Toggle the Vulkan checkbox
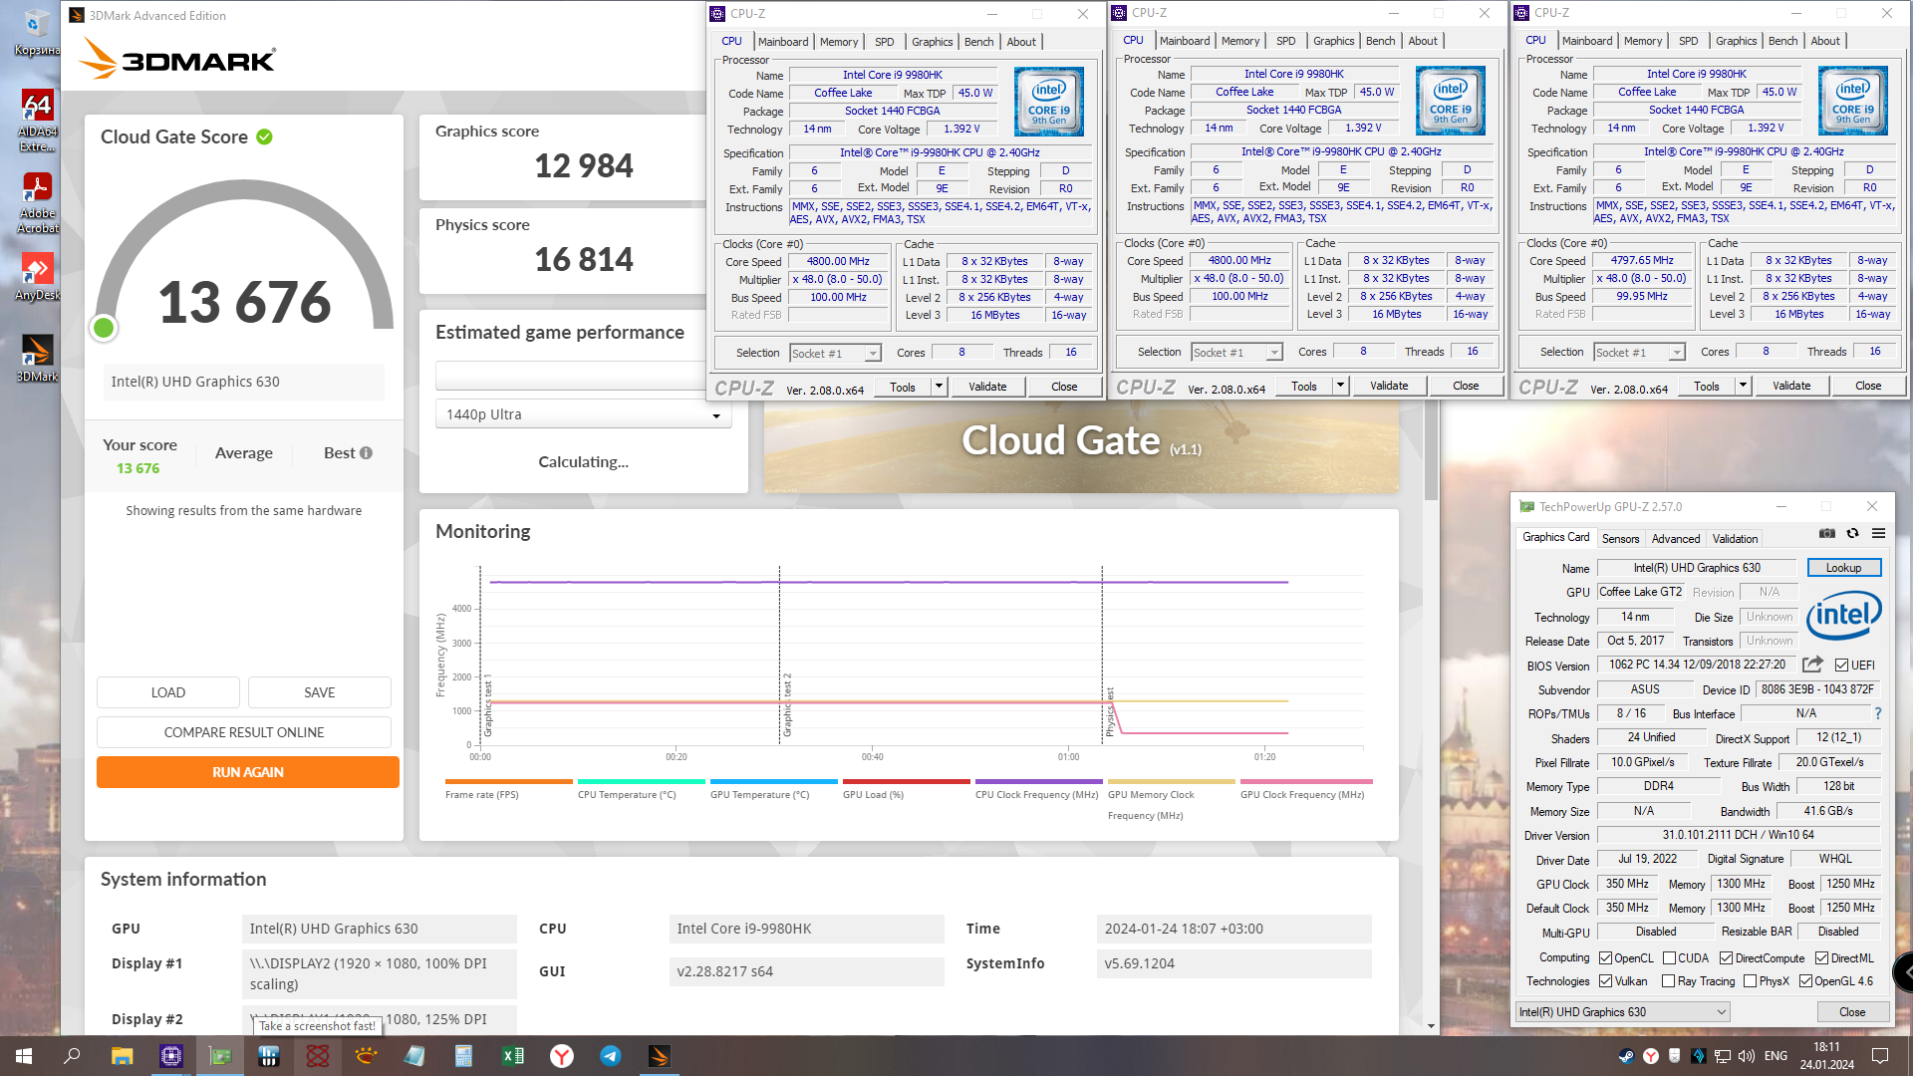The height and width of the screenshot is (1076, 1913). tap(1605, 981)
